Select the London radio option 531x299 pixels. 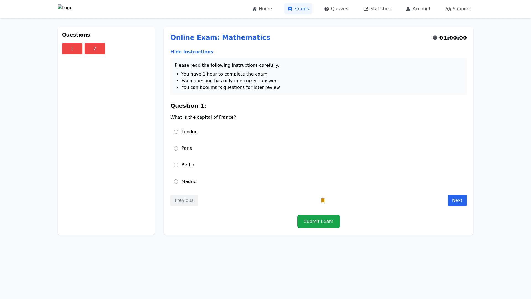(176, 132)
